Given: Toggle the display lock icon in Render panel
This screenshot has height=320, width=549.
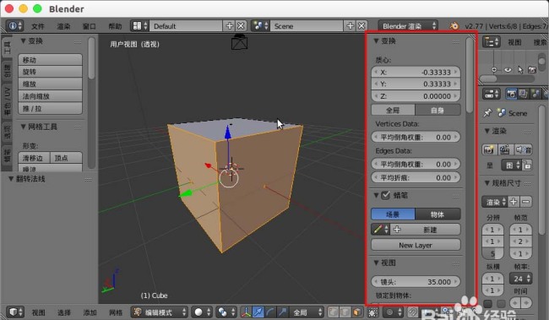Looking at the screenshot, I should click(x=527, y=165).
